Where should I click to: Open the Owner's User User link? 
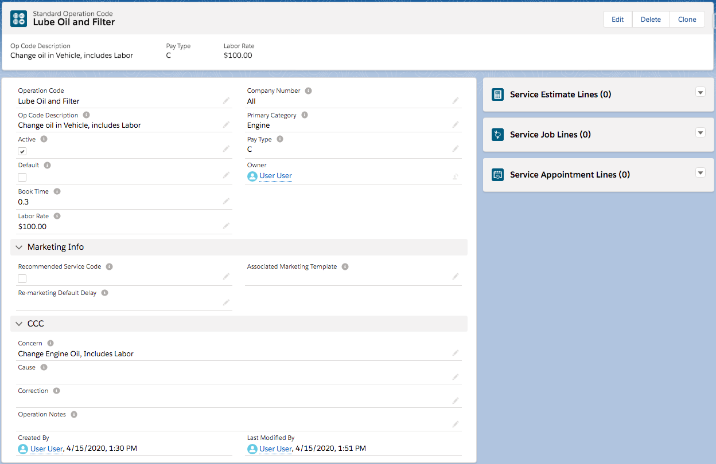(275, 176)
